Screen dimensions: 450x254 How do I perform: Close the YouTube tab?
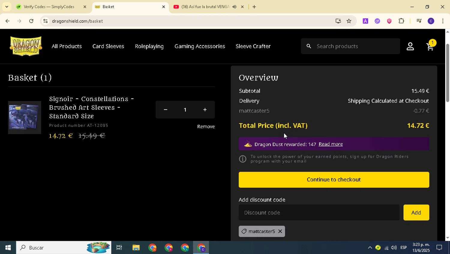tap(242, 7)
